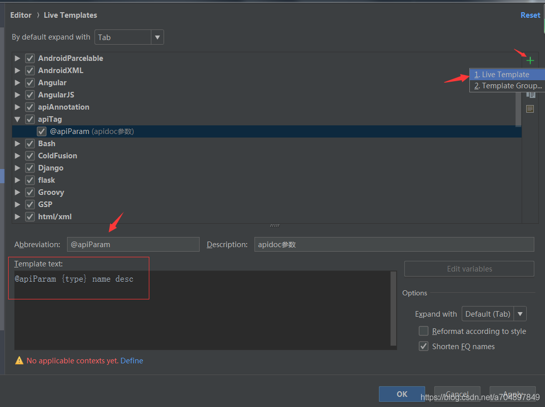Click the Abbreviation input field
The width and height of the screenshot is (545, 407).
133,245
